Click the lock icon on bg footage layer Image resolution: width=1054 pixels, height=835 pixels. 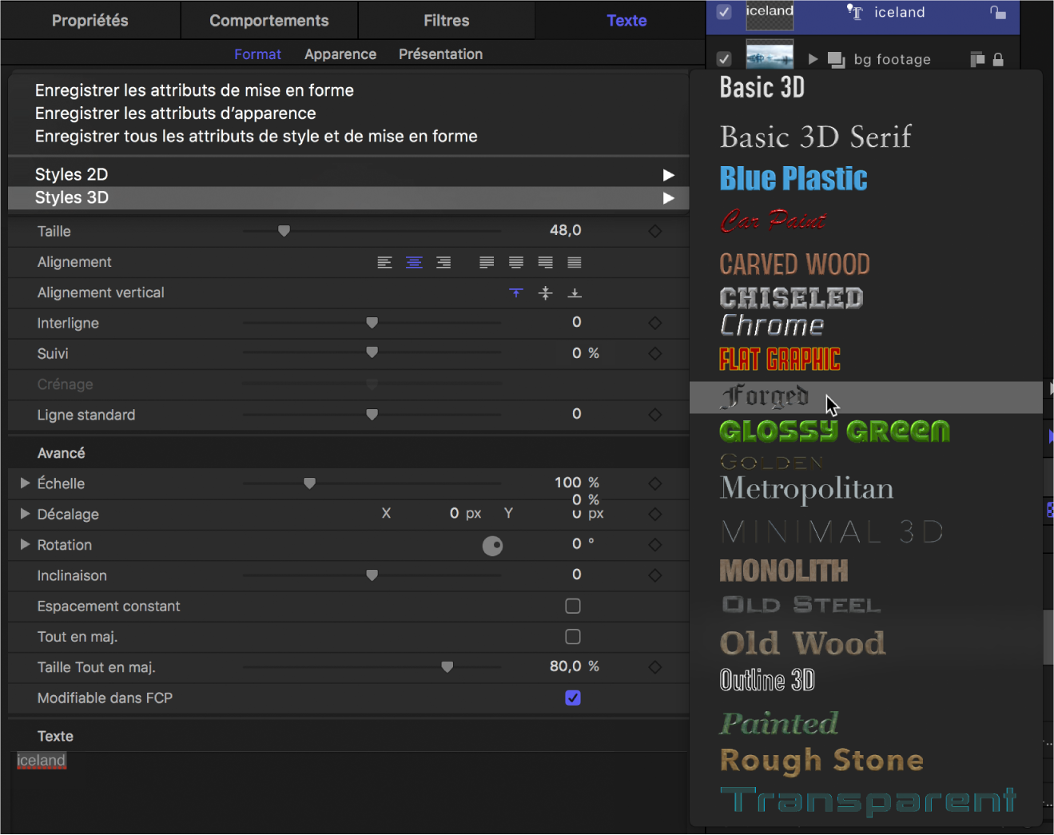click(x=998, y=59)
